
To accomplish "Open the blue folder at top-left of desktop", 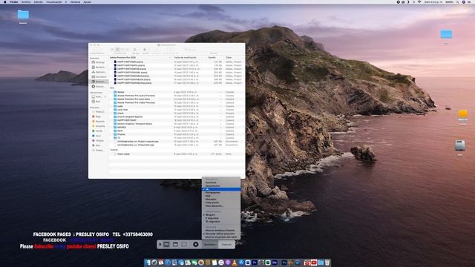I will [x=23, y=15].
